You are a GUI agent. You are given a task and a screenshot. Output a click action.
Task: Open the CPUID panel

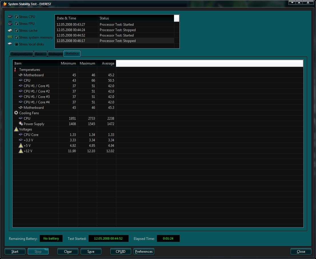[x=121, y=251]
